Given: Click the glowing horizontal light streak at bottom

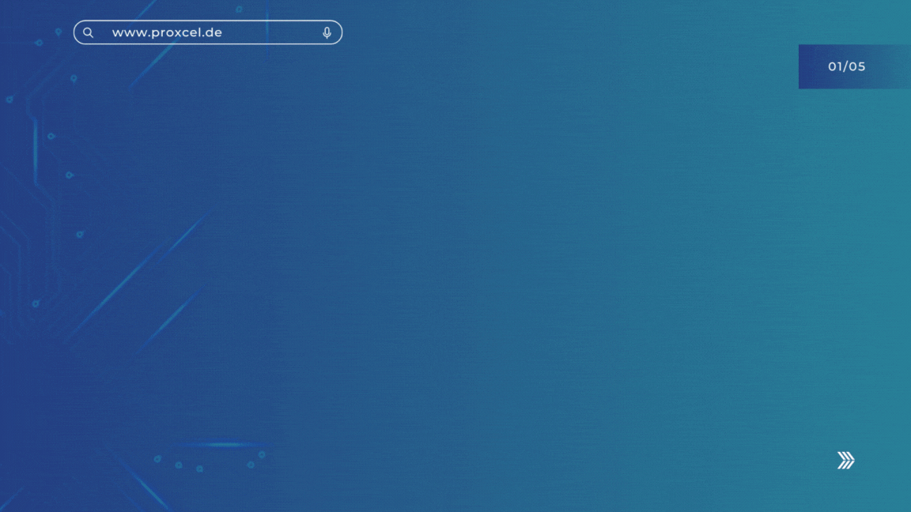Looking at the screenshot, I should pos(225,445).
